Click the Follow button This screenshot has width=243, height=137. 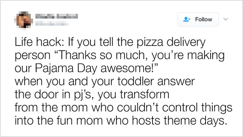point(198,19)
